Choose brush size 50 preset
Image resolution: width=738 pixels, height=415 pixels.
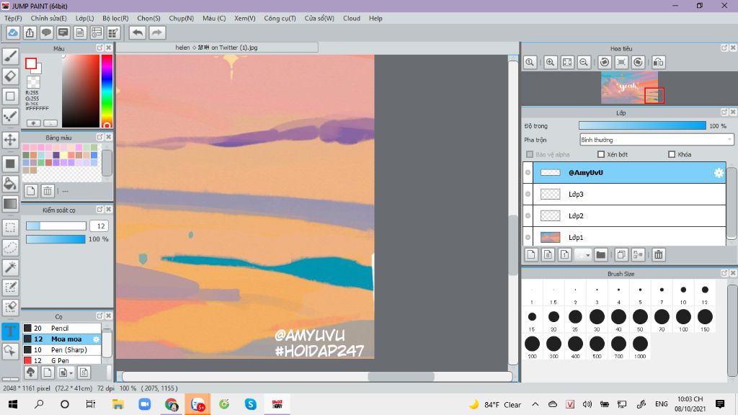(x=640, y=319)
